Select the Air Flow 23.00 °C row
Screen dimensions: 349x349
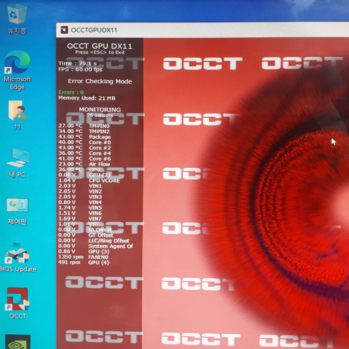coord(84,164)
